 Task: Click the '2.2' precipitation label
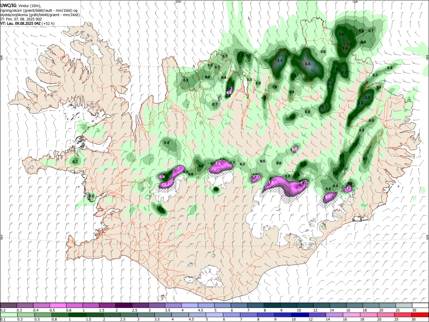[344, 72]
